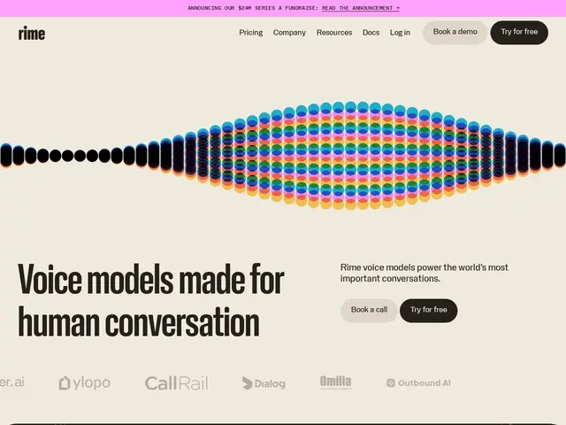Click the rime logo in header
Viewport: 566px width, 425px height.
32,34
